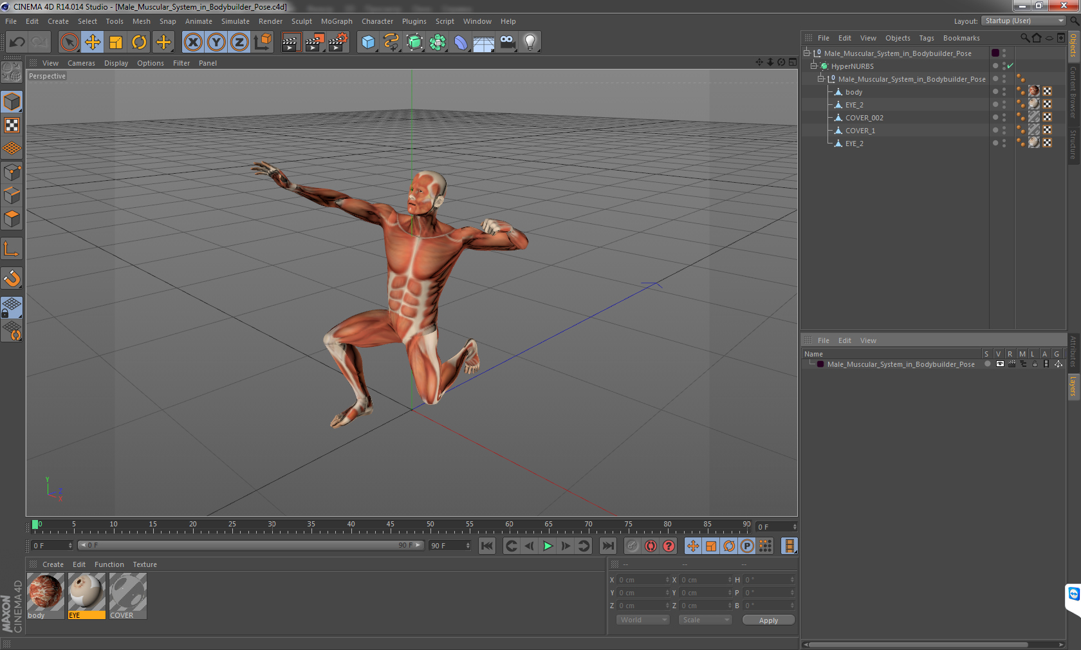Image resolution: width=1081 pixels, height=650 pixels.
Task: Open the Scale mode dropdown
Action: [x=705, y=620]
